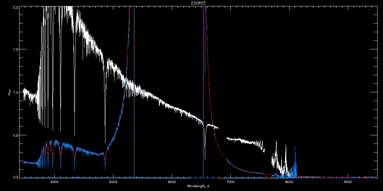Click the 0.0 flux tick label
This screenshot has width=383, height=191.
tap(16, 177)
